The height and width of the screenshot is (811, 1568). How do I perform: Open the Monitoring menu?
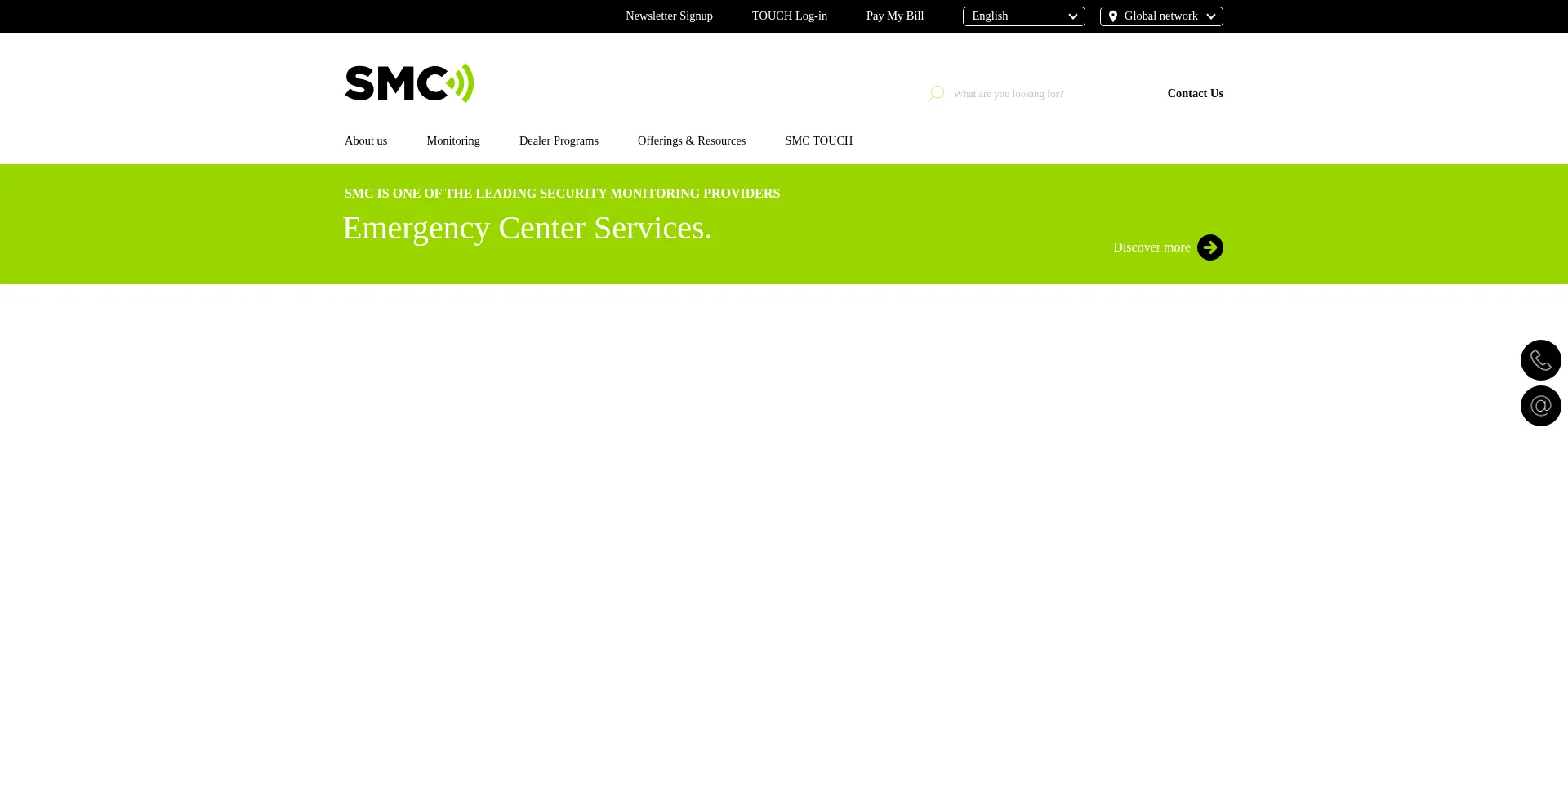453,140
